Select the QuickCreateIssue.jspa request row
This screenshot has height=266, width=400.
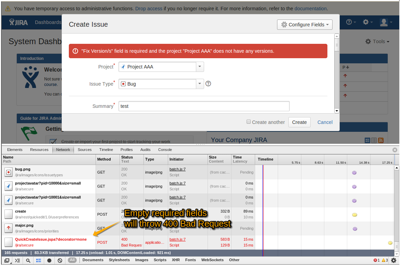tap(198, 242)
